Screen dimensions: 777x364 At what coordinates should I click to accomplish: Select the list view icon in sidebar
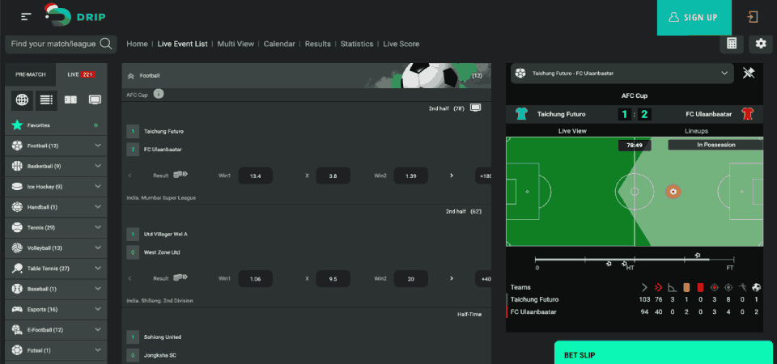[46, 100]
